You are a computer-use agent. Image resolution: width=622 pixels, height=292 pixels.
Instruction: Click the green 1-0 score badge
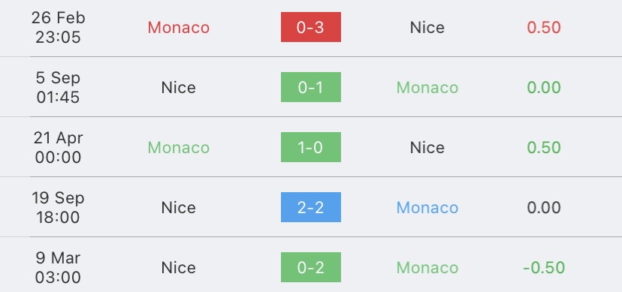coord(310,147)
